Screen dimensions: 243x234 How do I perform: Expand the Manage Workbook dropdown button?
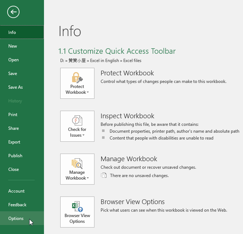click(x=77, y=169)
